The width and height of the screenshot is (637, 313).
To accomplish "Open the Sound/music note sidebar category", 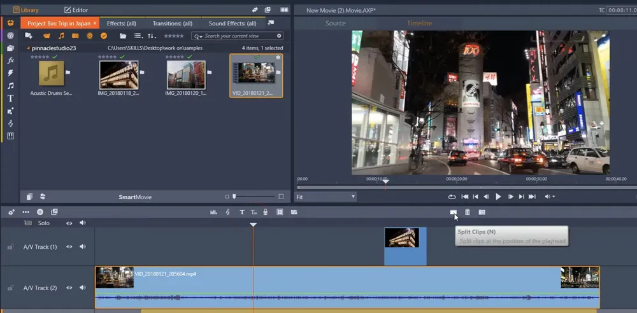I will (11, 86).
